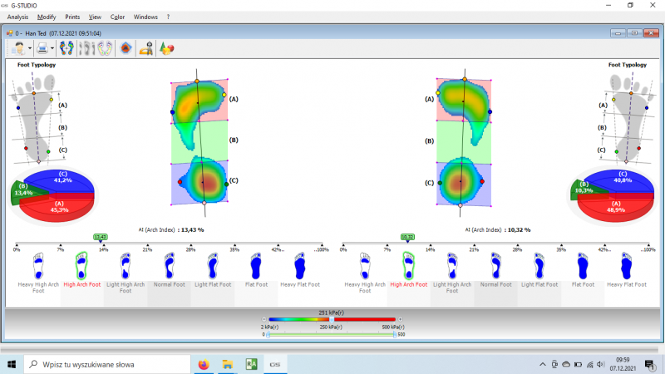Expand the printer dropdown arrow
The height and width of the screenshot is (374, 665).
click(x=52, y=48)
